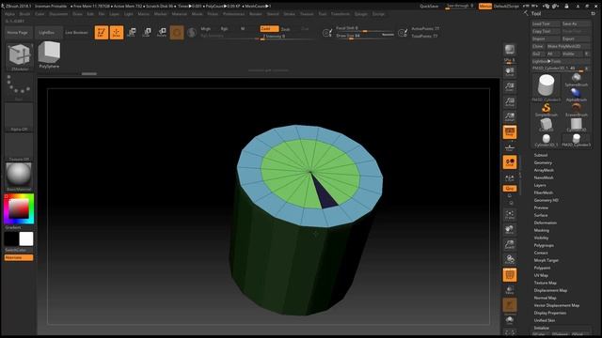The image size is (602, 338).
Task: Open the BasicMaterial sphere picker
Action: [x=19, y=177]
